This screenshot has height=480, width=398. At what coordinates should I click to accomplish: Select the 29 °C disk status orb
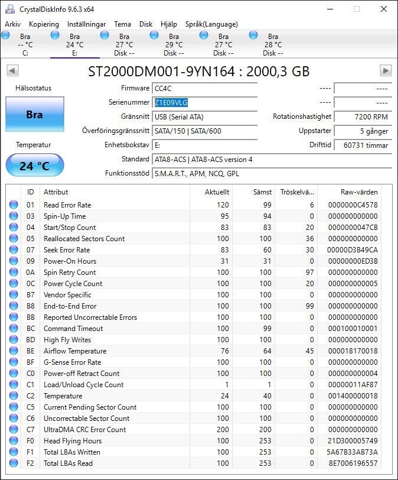pos(154,35)
